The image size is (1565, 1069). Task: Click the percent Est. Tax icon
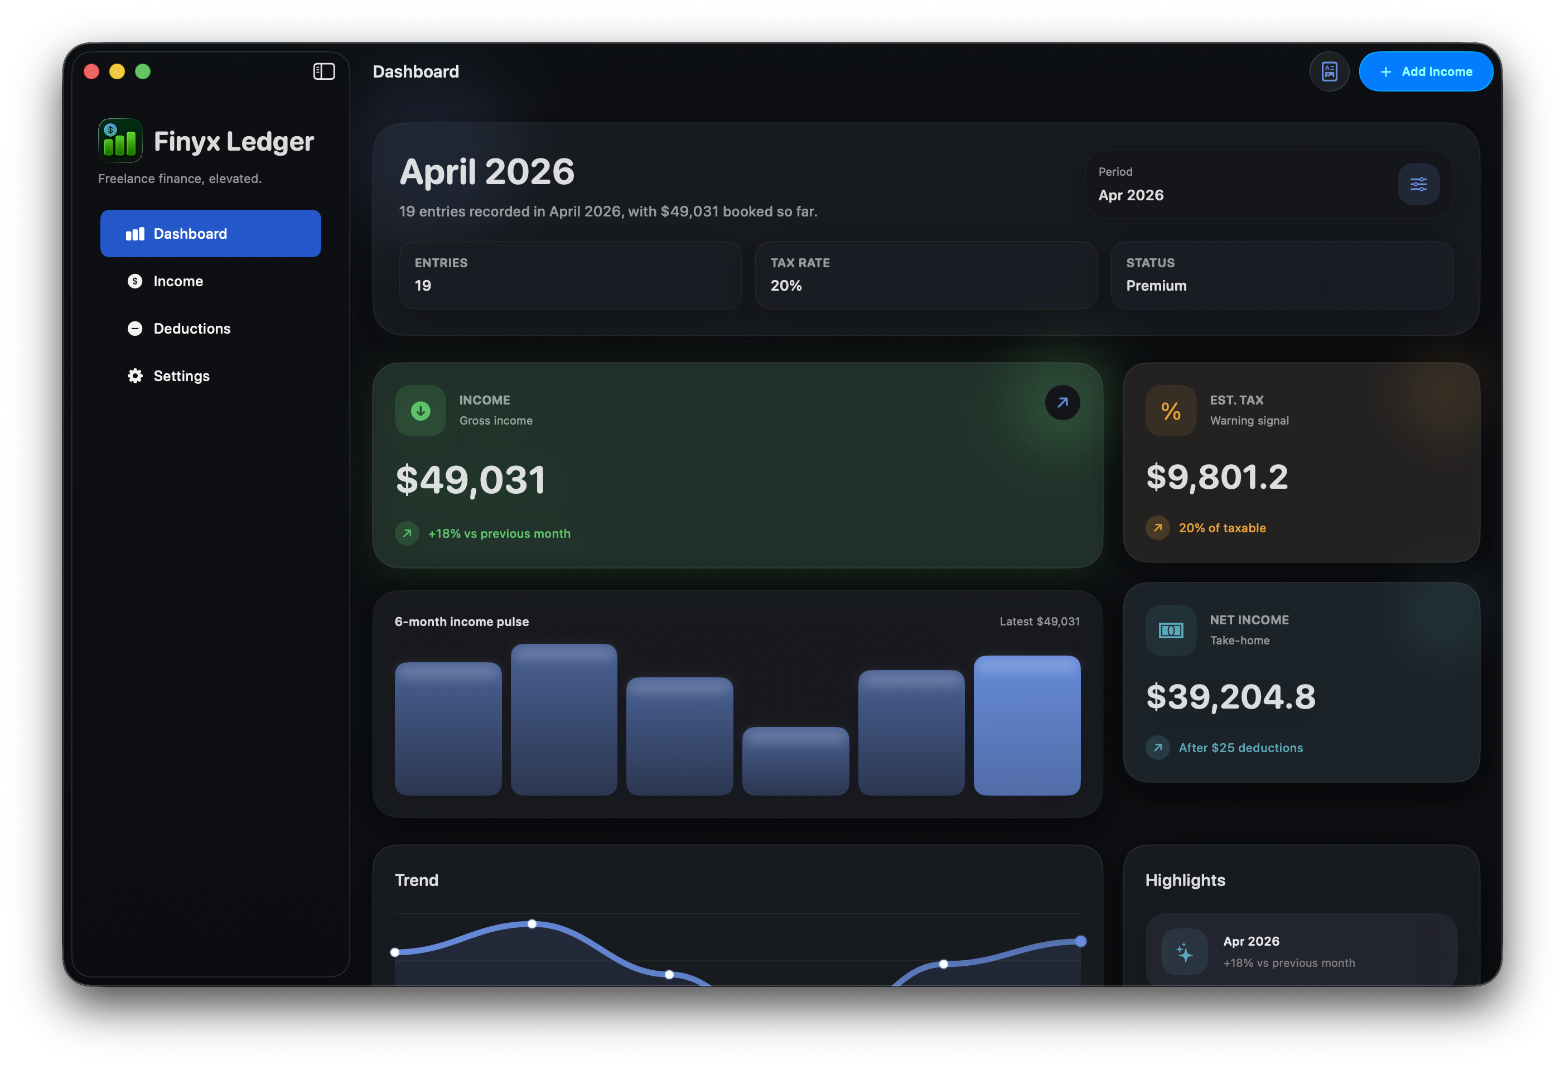coord(1170,411)
